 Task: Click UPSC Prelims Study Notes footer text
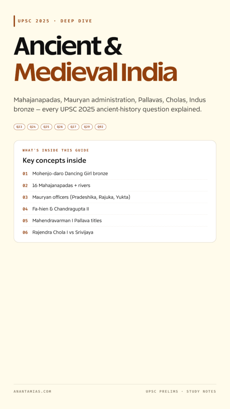[x=181, y=391]
